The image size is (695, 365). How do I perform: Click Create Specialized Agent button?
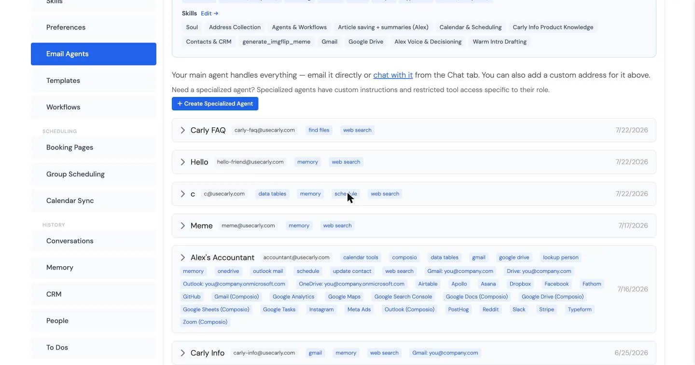pyautogui.click(x=215, y=104)
